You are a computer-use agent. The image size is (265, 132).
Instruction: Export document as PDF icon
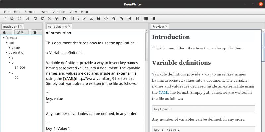point(27,18)
